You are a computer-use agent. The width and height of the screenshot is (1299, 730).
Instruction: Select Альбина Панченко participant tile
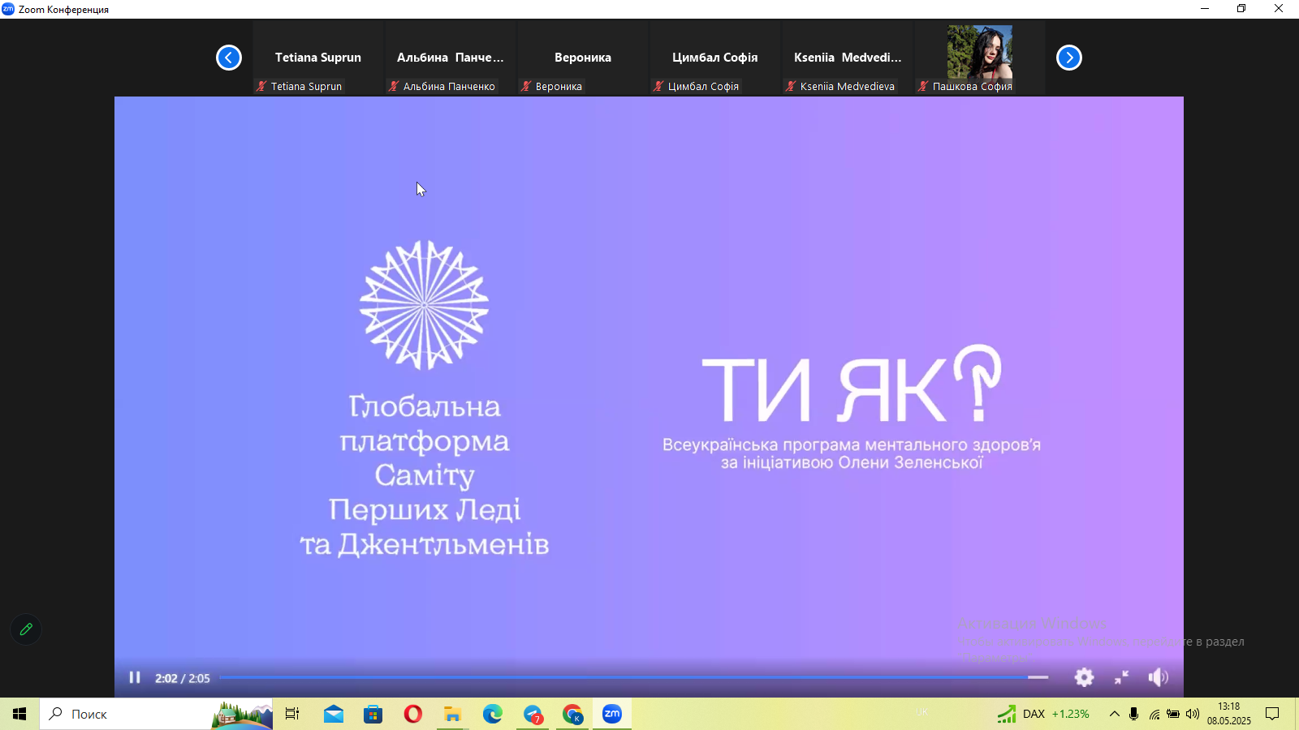(450, 58)
